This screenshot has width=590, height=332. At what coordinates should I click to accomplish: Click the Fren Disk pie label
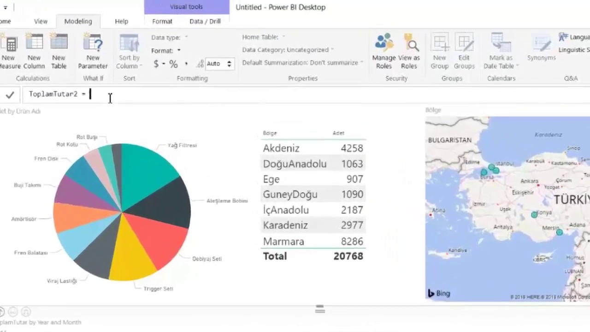tap(46, 159)
